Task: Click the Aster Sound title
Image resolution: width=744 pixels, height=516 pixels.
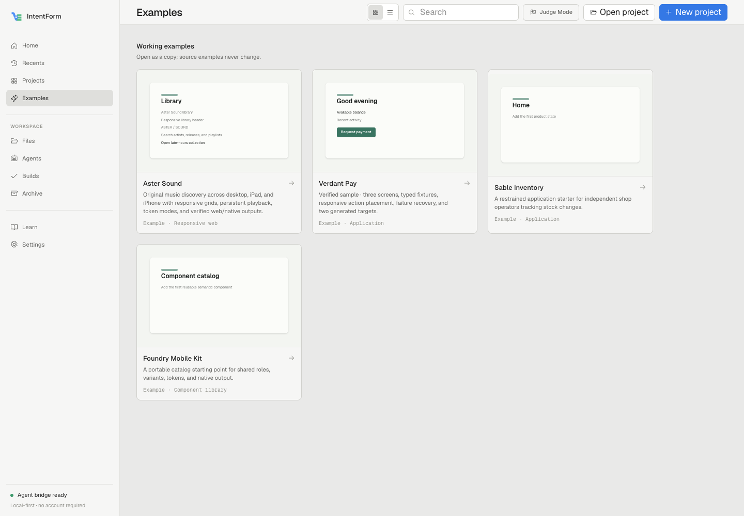Action: [162, 183]
